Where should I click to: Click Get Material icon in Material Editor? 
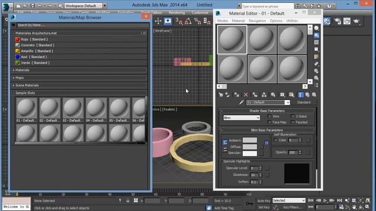(221, 95)
